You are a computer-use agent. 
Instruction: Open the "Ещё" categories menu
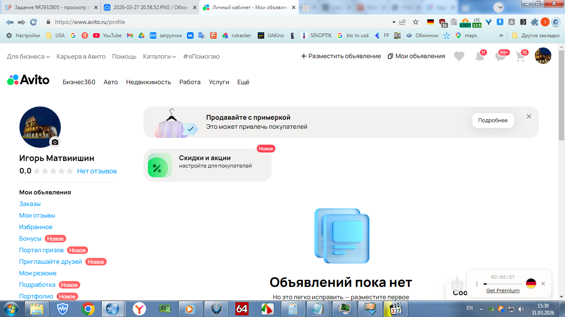(x=244, y=82)
